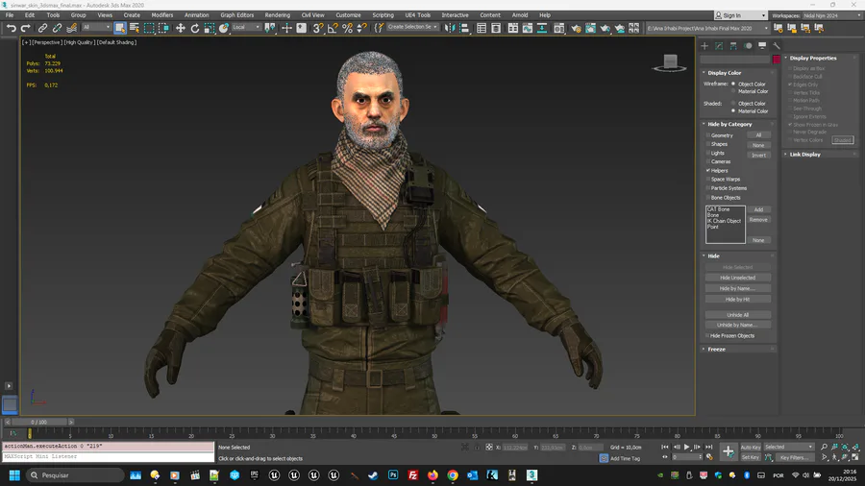This screenshot has width=865, height=486.
Task: Click the ViewCube in the viewport
Action: coord(670,62)
